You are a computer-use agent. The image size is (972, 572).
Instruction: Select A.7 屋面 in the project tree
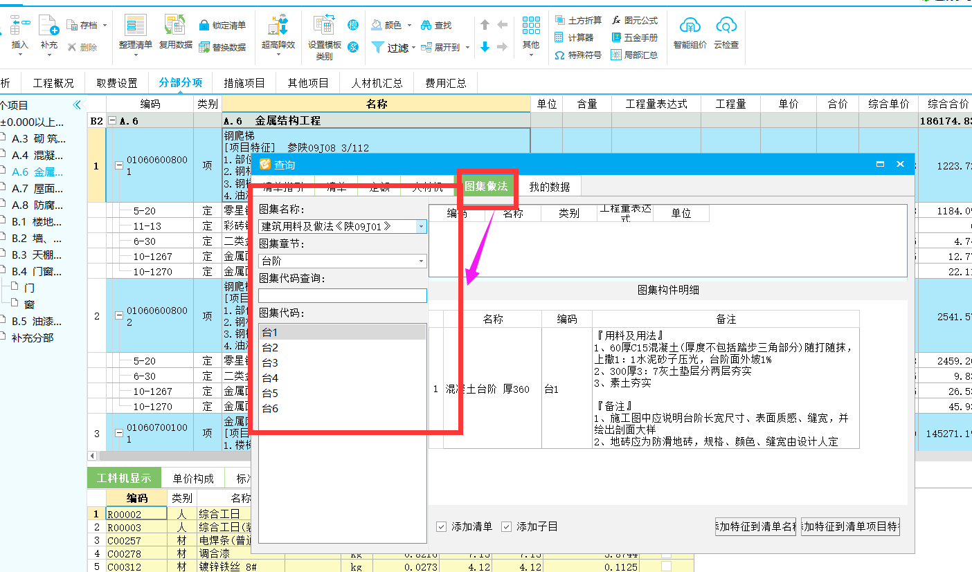37,188
